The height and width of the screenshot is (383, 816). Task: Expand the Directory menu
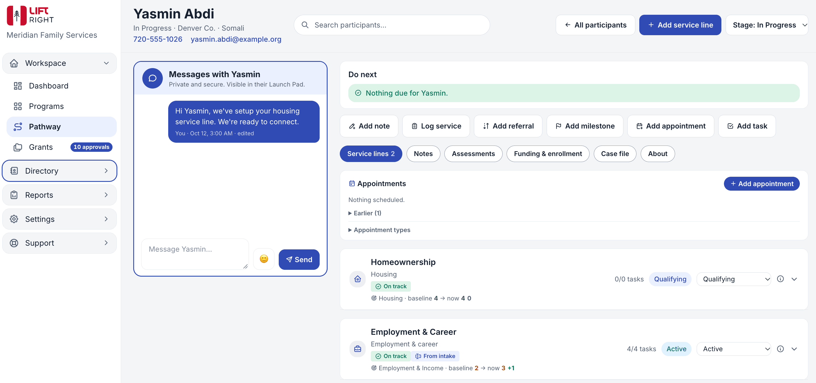pos(60,171)
